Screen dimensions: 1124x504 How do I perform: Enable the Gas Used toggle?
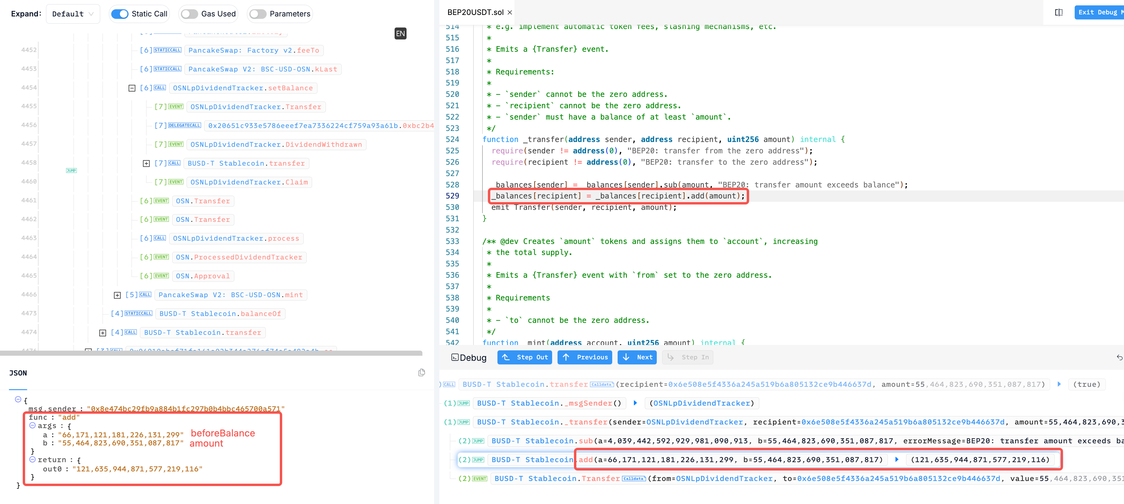pyautogui.click(x=189, y=14)
